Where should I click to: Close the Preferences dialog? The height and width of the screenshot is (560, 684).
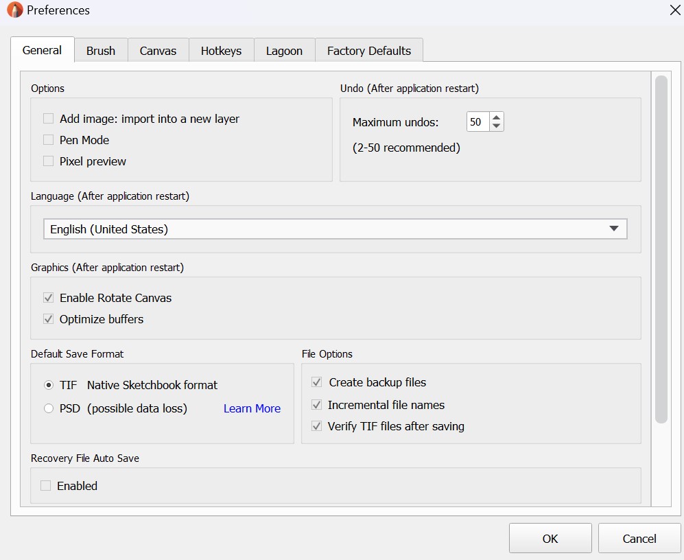point(675,10)
